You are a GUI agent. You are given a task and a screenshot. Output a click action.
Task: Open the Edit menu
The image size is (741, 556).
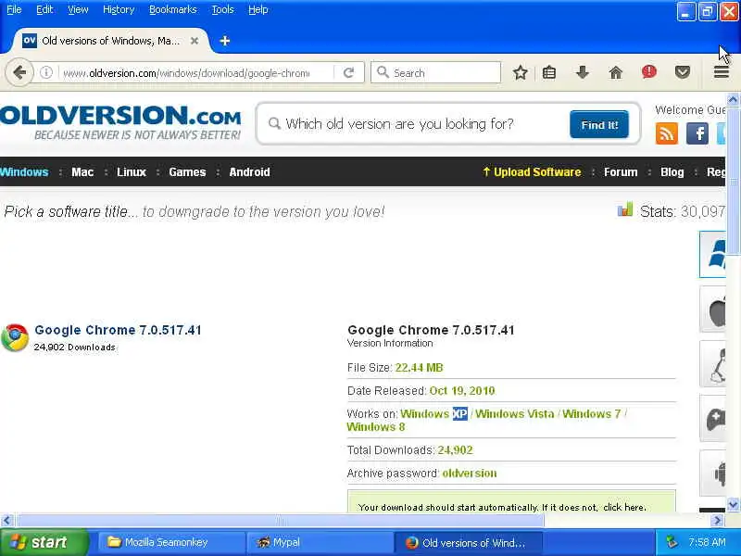point(44,9)
